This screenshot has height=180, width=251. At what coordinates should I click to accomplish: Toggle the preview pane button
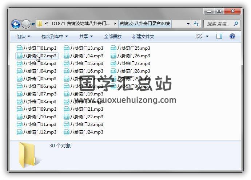click(219, 36)
